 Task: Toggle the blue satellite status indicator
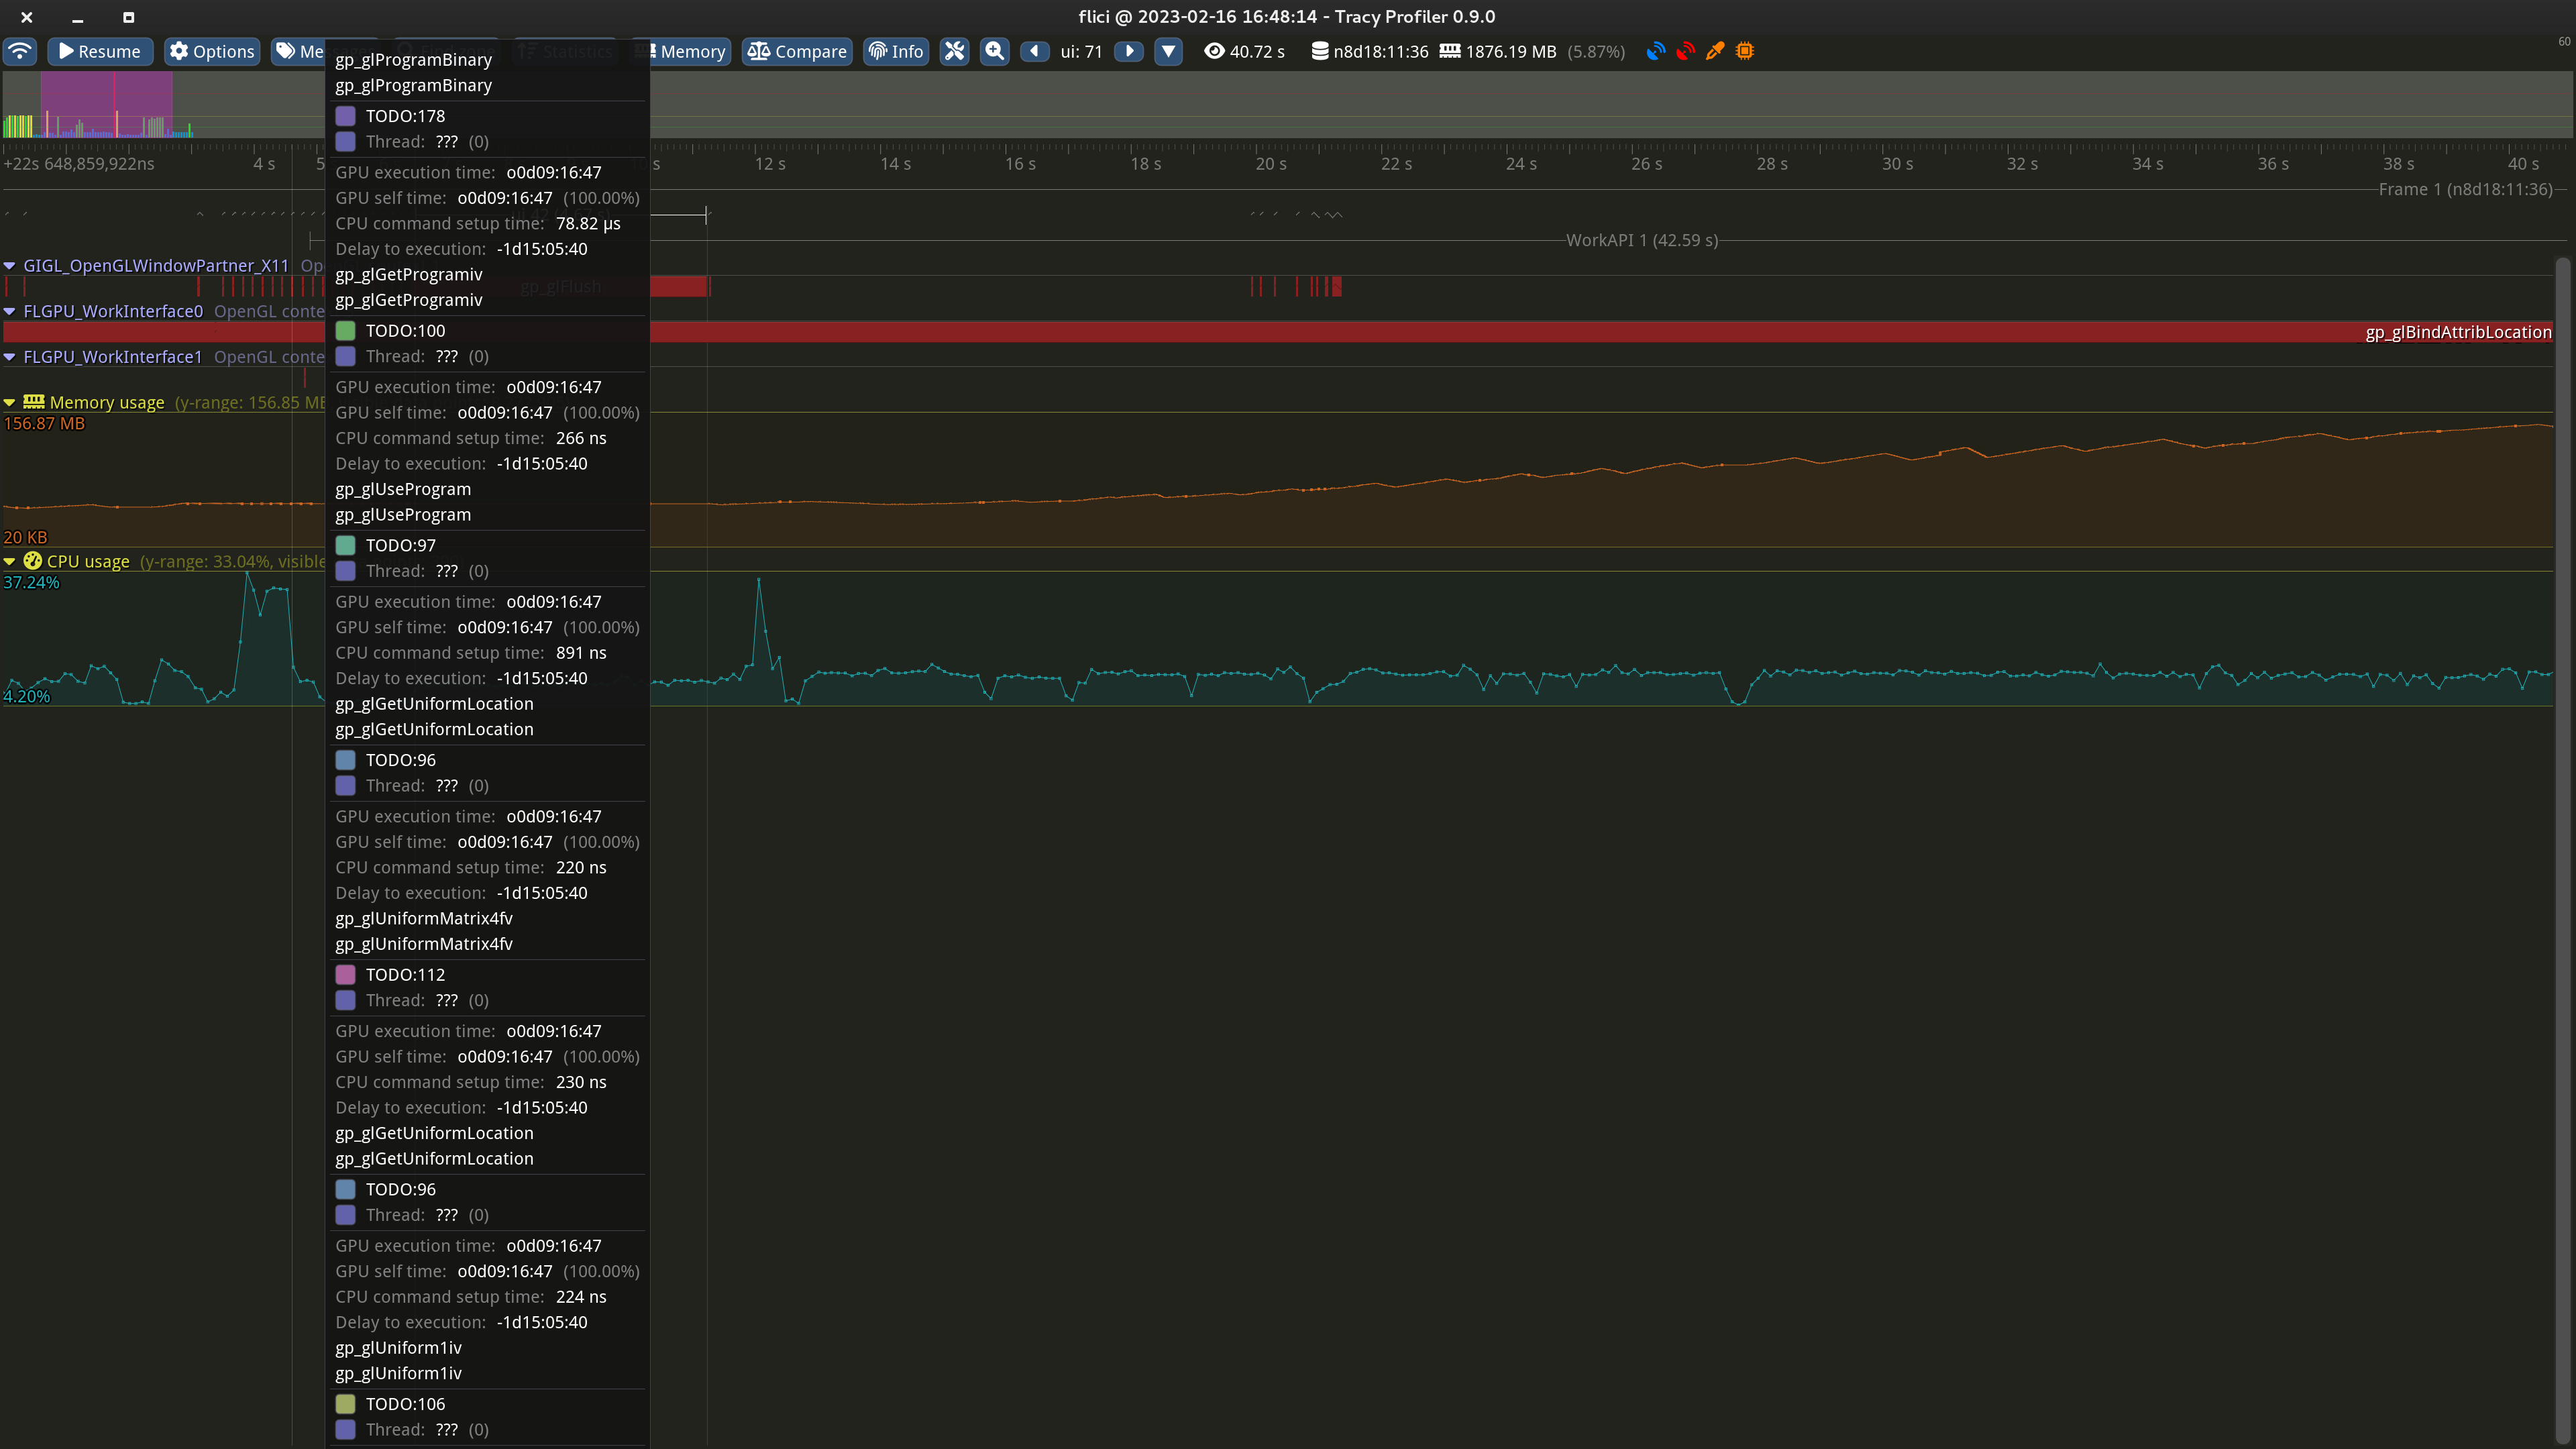coord(1656,51)
